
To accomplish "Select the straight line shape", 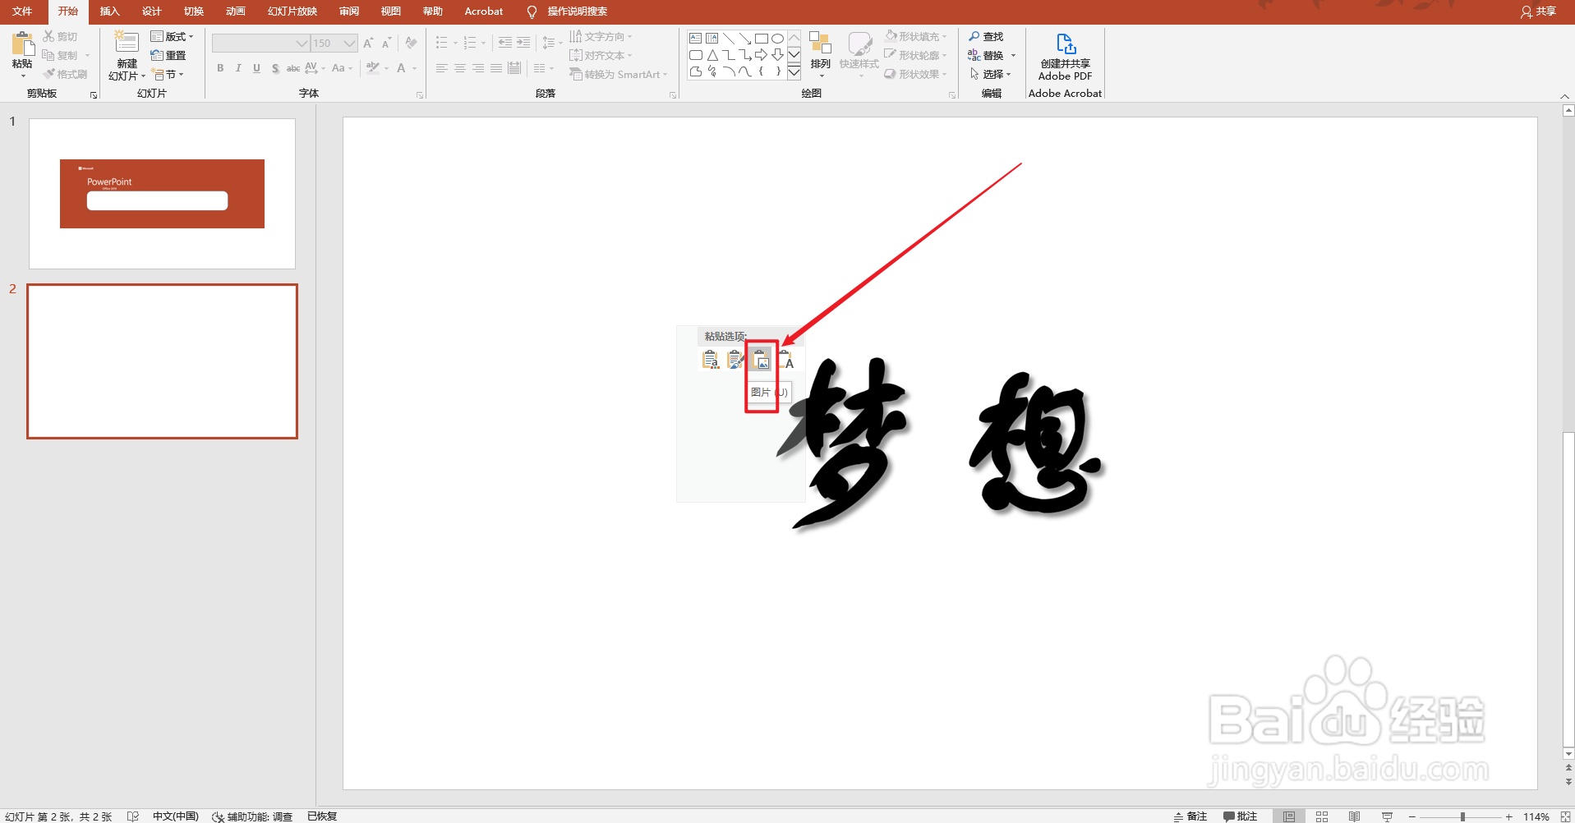I will pos(729,38).
